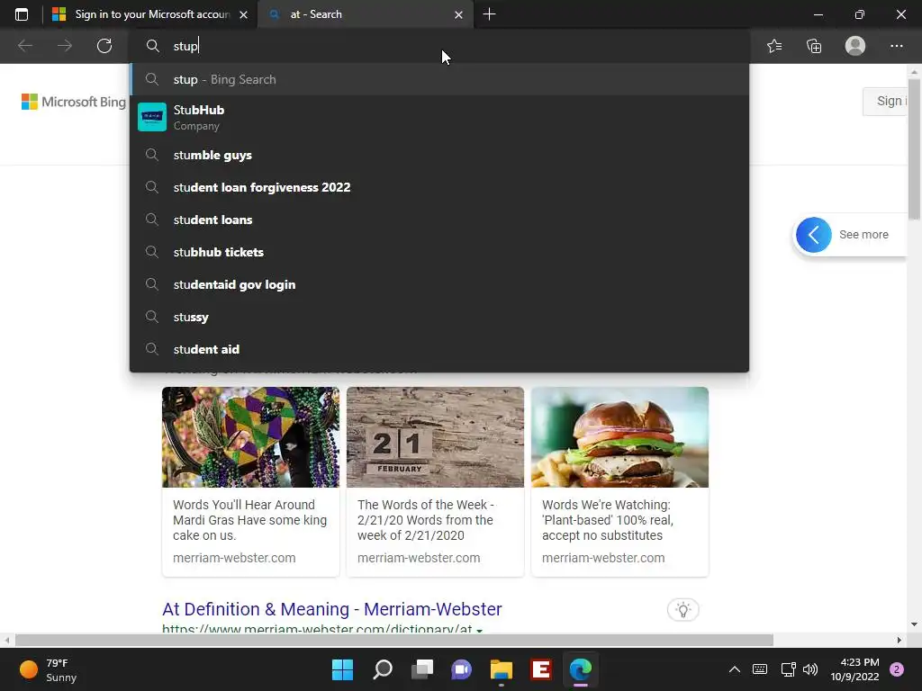Screen dimensions: 922x691
Task: Choose the 'student loans' suggestion
Action: tap(439, 220)
